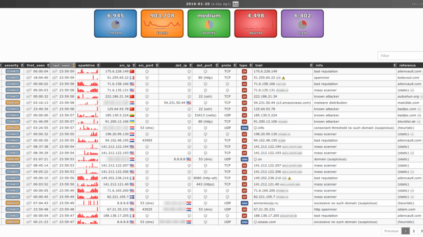Click Netherlands flag beside 94.102.48.195
This screenshot has height=237, width=423.
click(x=132, y=141)
